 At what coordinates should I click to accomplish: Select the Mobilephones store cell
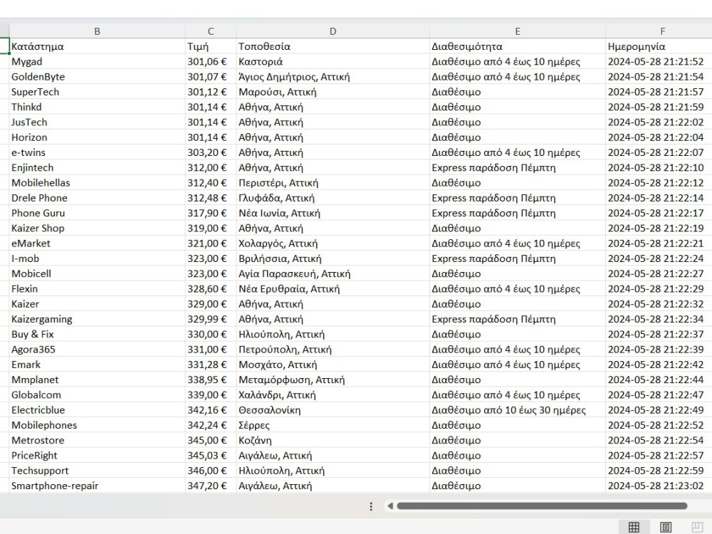click(x=97, y=425)
